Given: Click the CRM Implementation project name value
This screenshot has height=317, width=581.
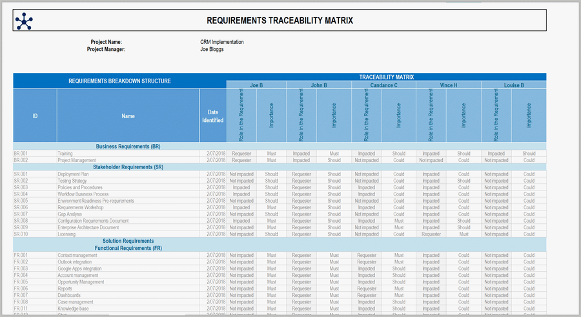Looking at the screenshot, I should 222,42.
